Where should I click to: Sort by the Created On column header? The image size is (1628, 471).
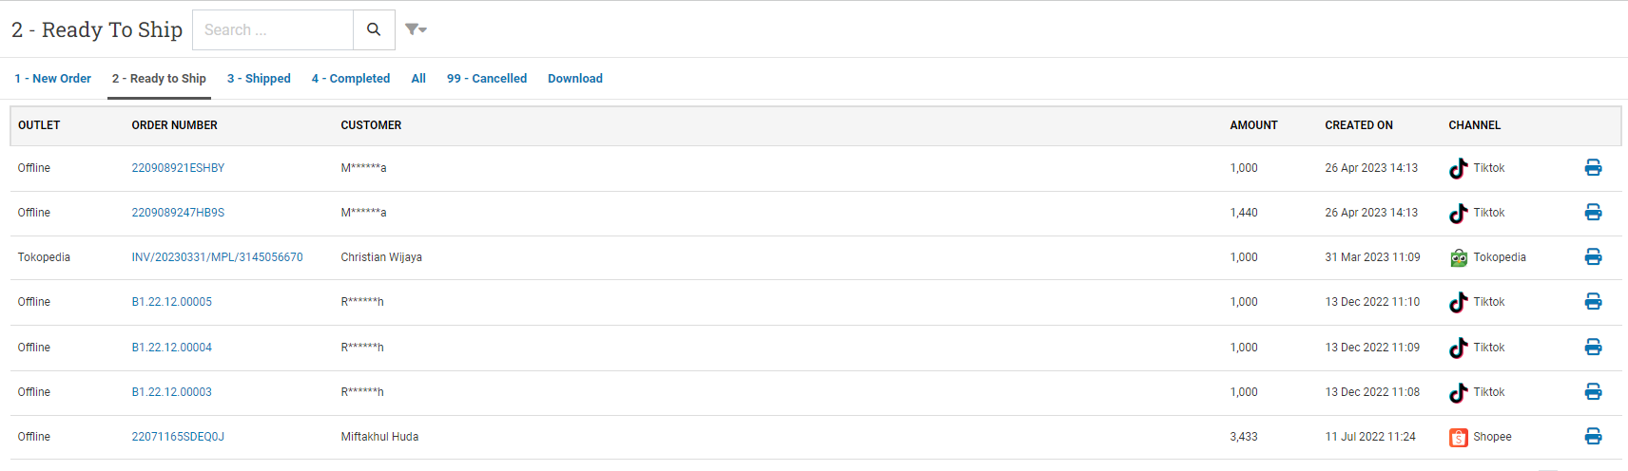(x=1359, y=125)
